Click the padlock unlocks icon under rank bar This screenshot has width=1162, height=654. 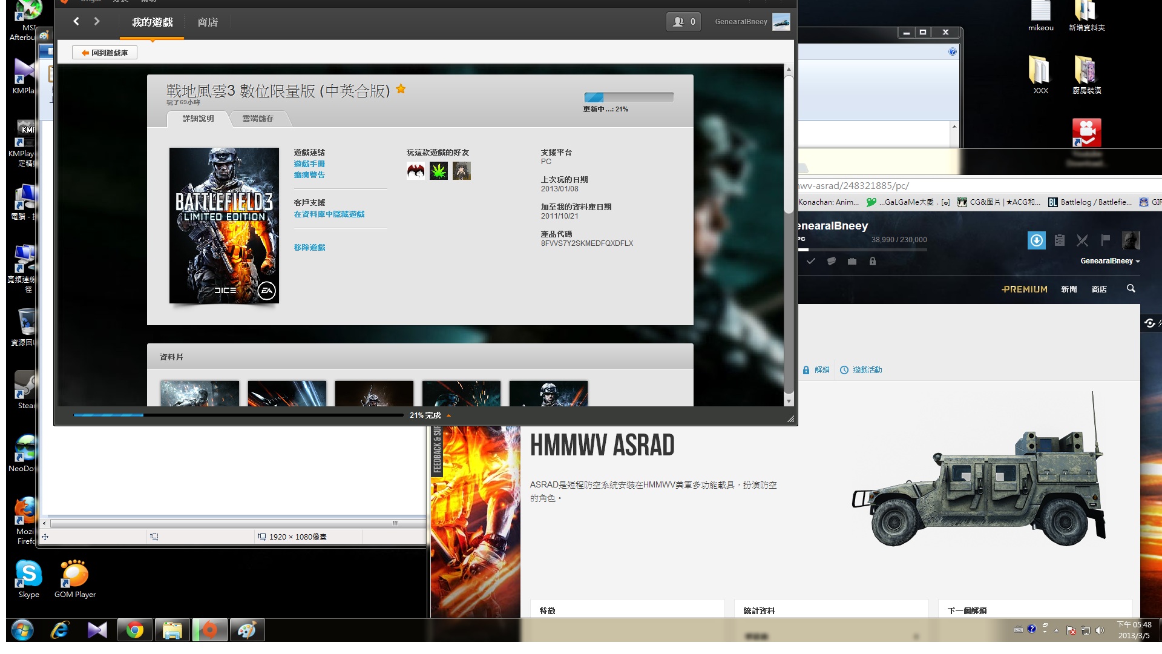click(872, 261)
